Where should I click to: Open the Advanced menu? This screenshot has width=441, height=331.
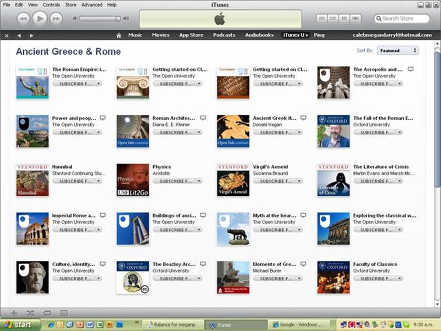tap(92, 5)
